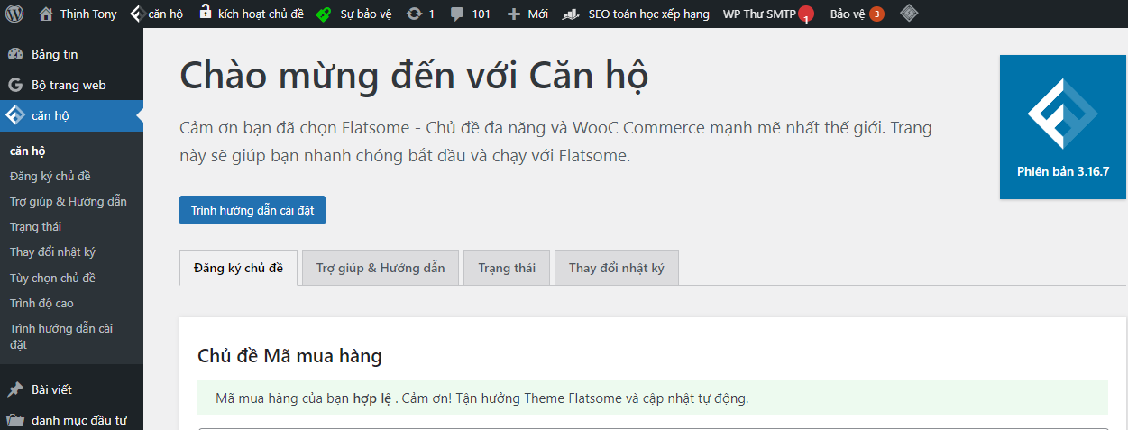
Task: Switch to the Trạng thái tab
Action: tap(507, 268)
